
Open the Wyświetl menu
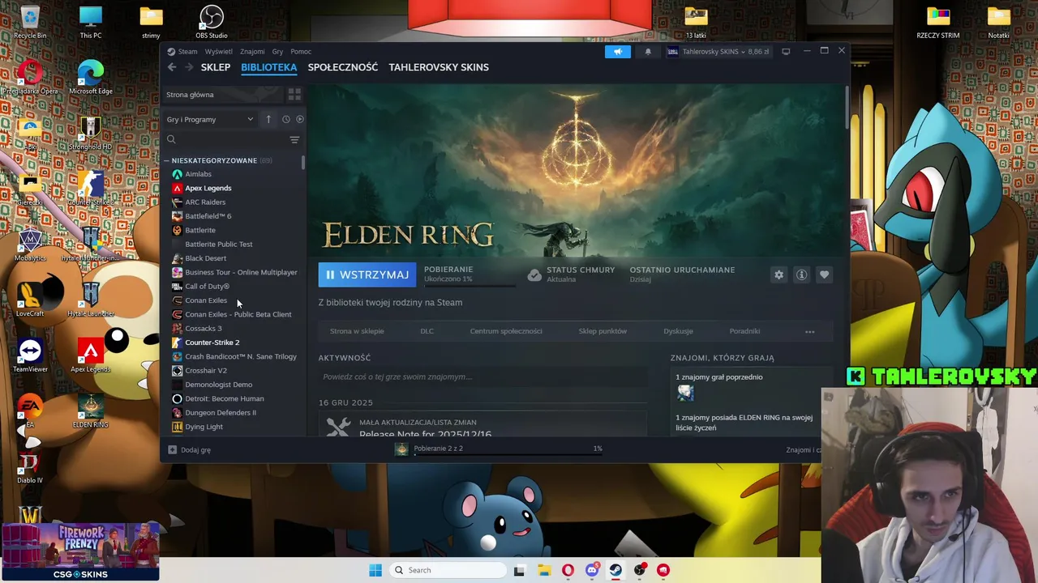218,51
